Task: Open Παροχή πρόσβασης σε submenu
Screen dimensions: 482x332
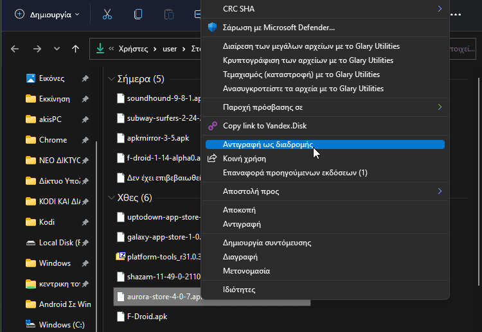Action: [325, 107]
